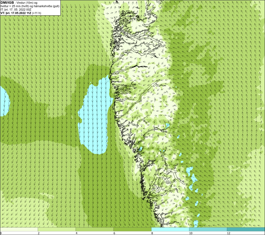Image resolution: width=265 pixels, height=235 pixels.
Task: Click the '0' label under the color scale
Action: (x=1, y=233)
